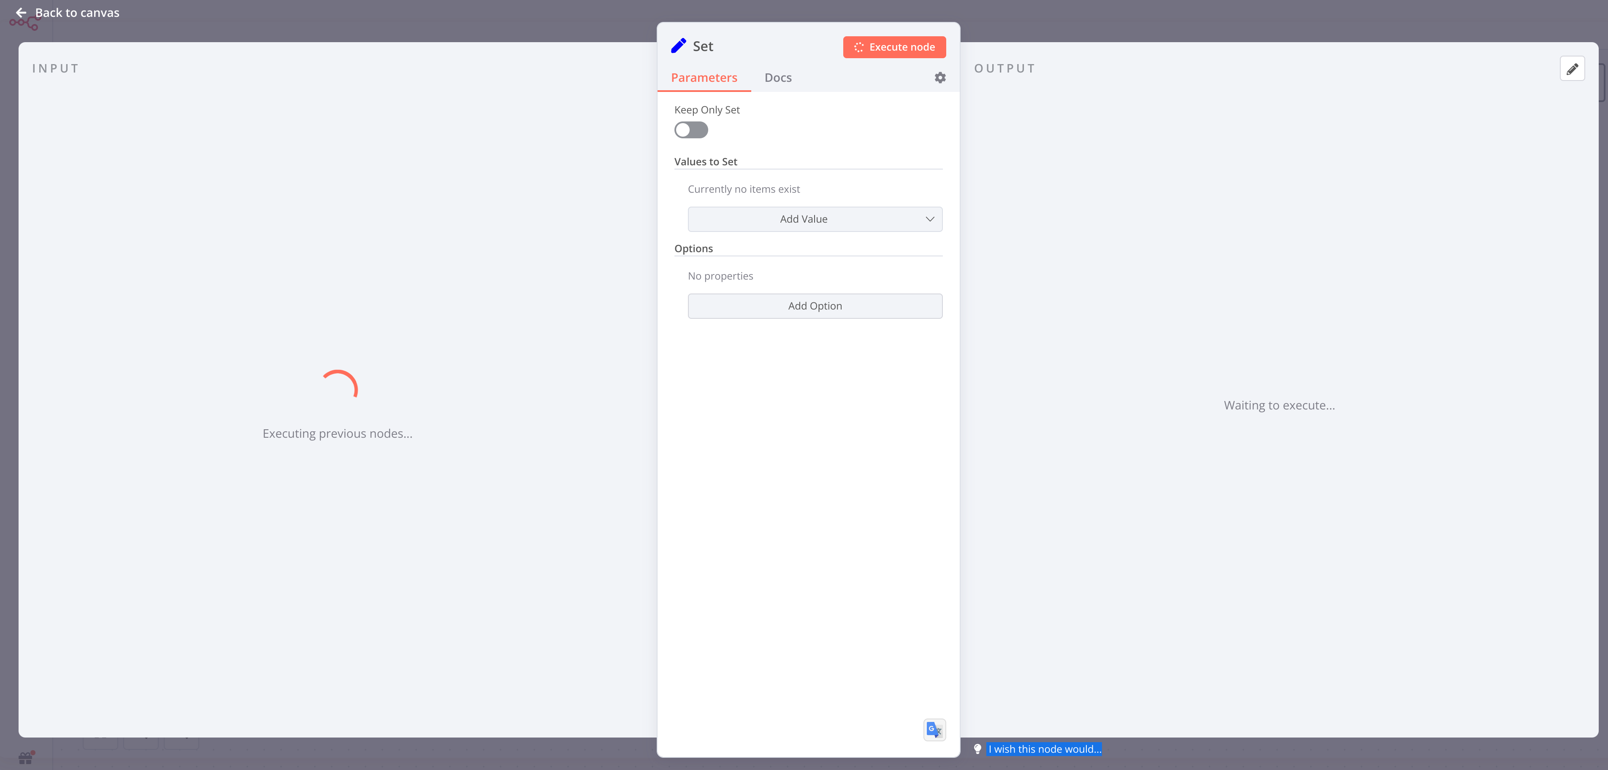Image resolution: width=1608 pixels, height=770 pixels.
Task: Click the Add Option button
Action: tap(815, 305)
